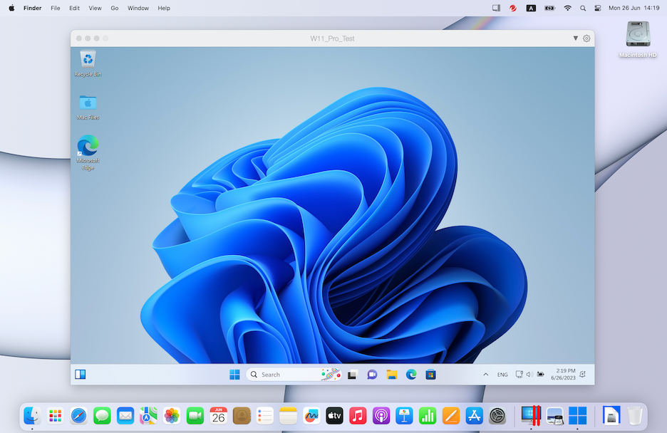Viewport: 667px width, 433px height.
Task: Open the VM configuration gear in the title bar
Action: pos(586,38)
